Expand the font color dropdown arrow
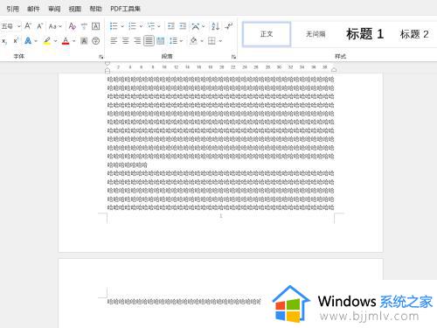The width and height of the screenshot is (437, 328). tap(74, 41)
